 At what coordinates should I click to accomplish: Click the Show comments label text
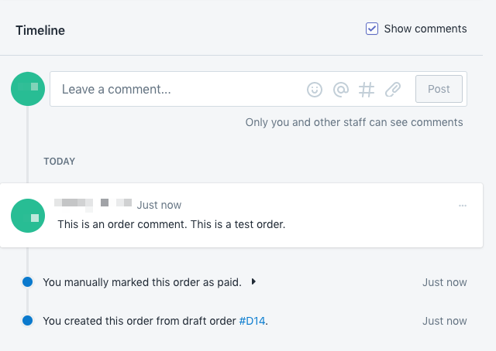[x=425, y=29]
